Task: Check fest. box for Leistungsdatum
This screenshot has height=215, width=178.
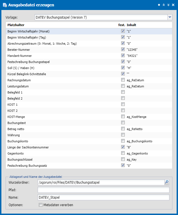Action: [x=123, y=86]
